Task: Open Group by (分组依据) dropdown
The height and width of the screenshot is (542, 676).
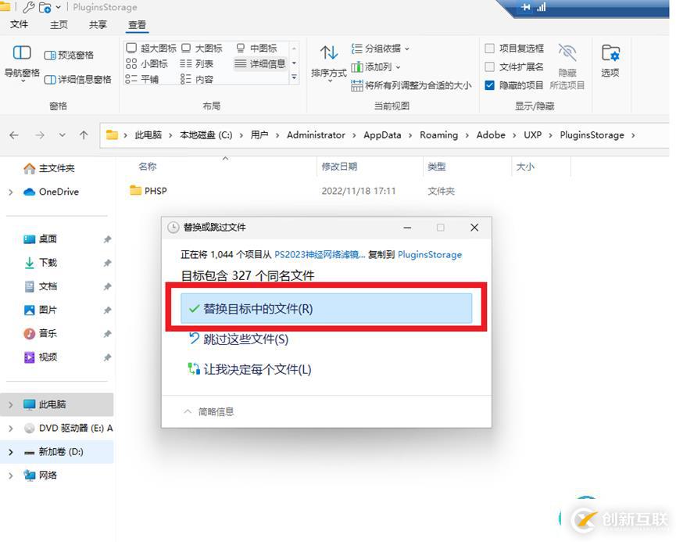Action: point(380,48)
